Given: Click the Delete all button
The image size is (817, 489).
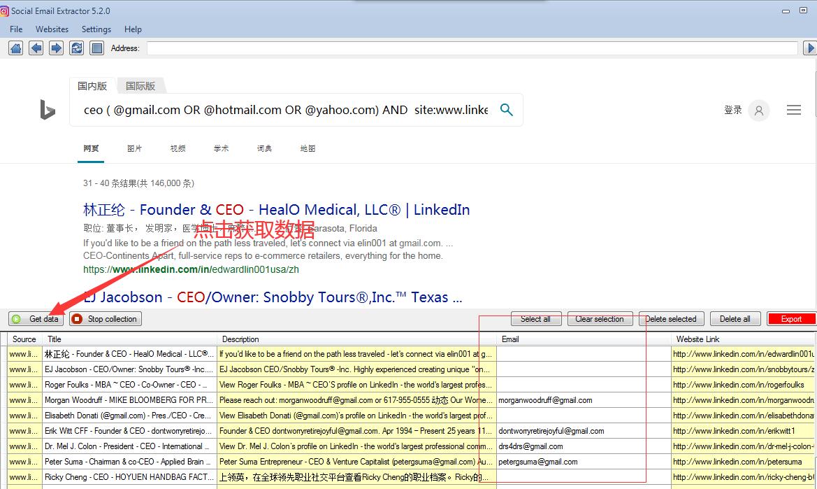Looking at the screenshot, I should point(735,319).
